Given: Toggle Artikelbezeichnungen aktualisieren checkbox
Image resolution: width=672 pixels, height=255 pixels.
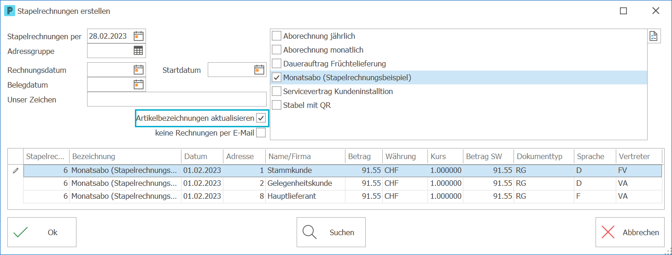Looking at the screenshot, I should [261, 118].
